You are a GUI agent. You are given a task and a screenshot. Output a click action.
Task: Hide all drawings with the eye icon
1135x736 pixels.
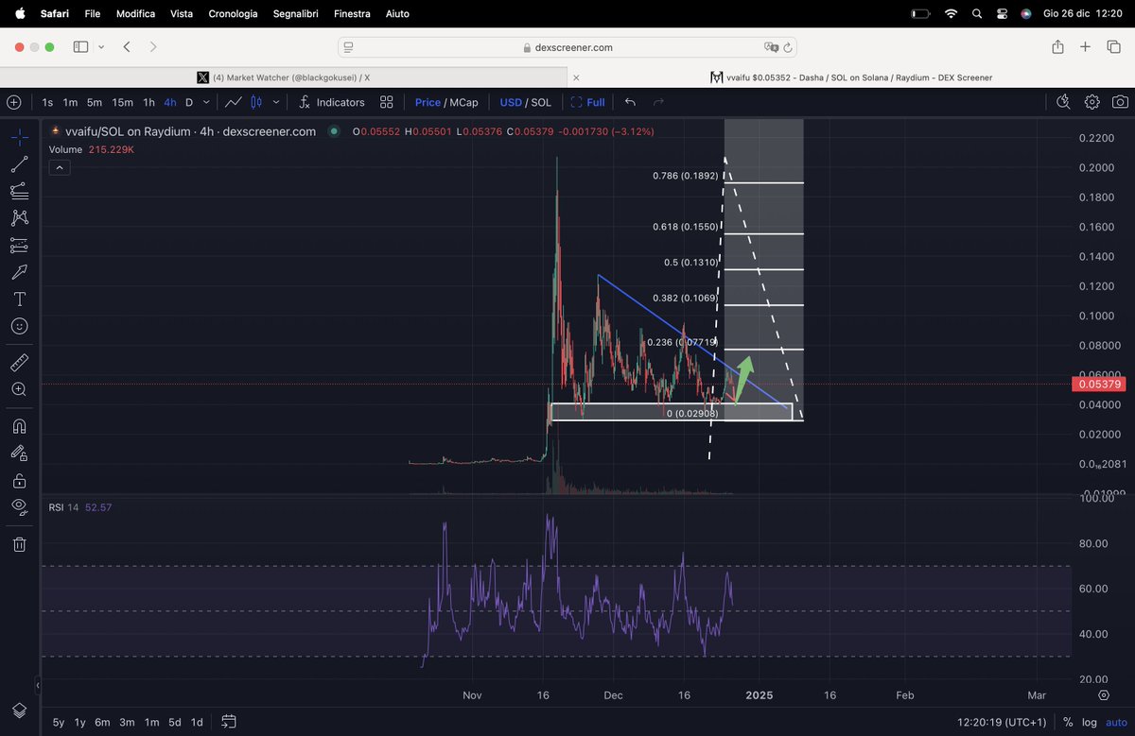(19, 506)
